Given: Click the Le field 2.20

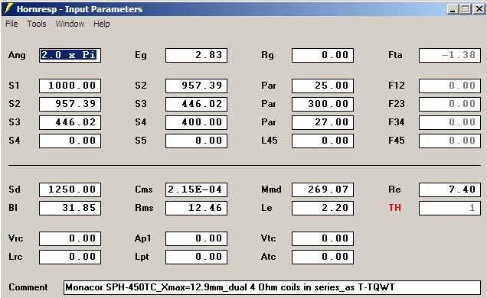Looking at the screenshot, I should [x=322, y=208].
